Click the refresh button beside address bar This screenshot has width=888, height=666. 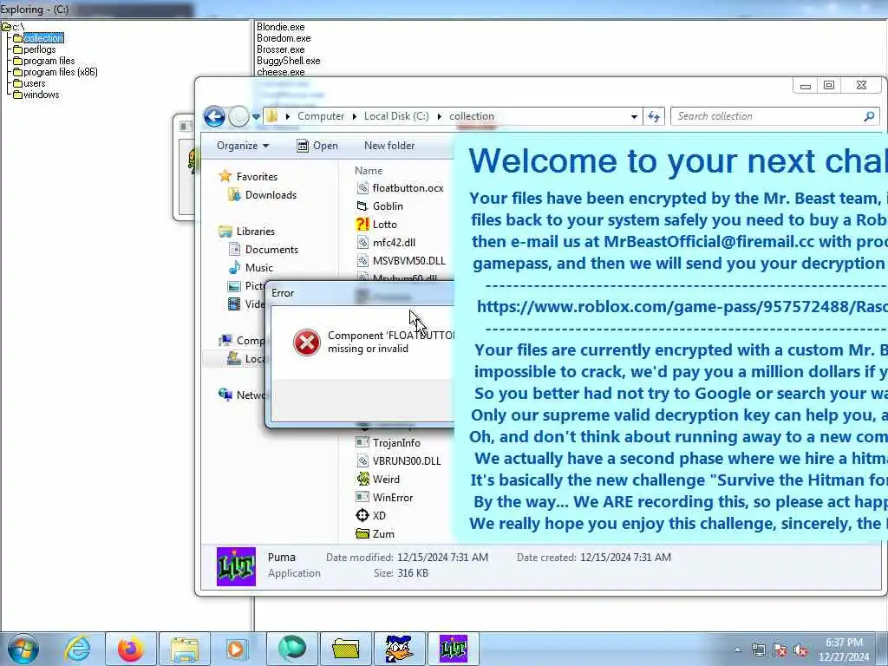tap(654, 117)
